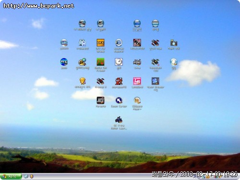Open the computer notes icon left of DFX
The image size is (240, 180).
82,43
